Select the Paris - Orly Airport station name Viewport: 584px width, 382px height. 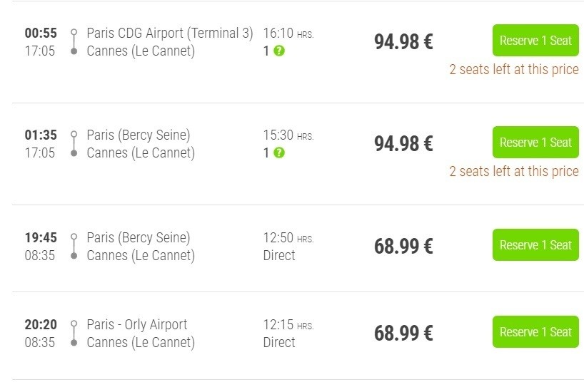137,325
